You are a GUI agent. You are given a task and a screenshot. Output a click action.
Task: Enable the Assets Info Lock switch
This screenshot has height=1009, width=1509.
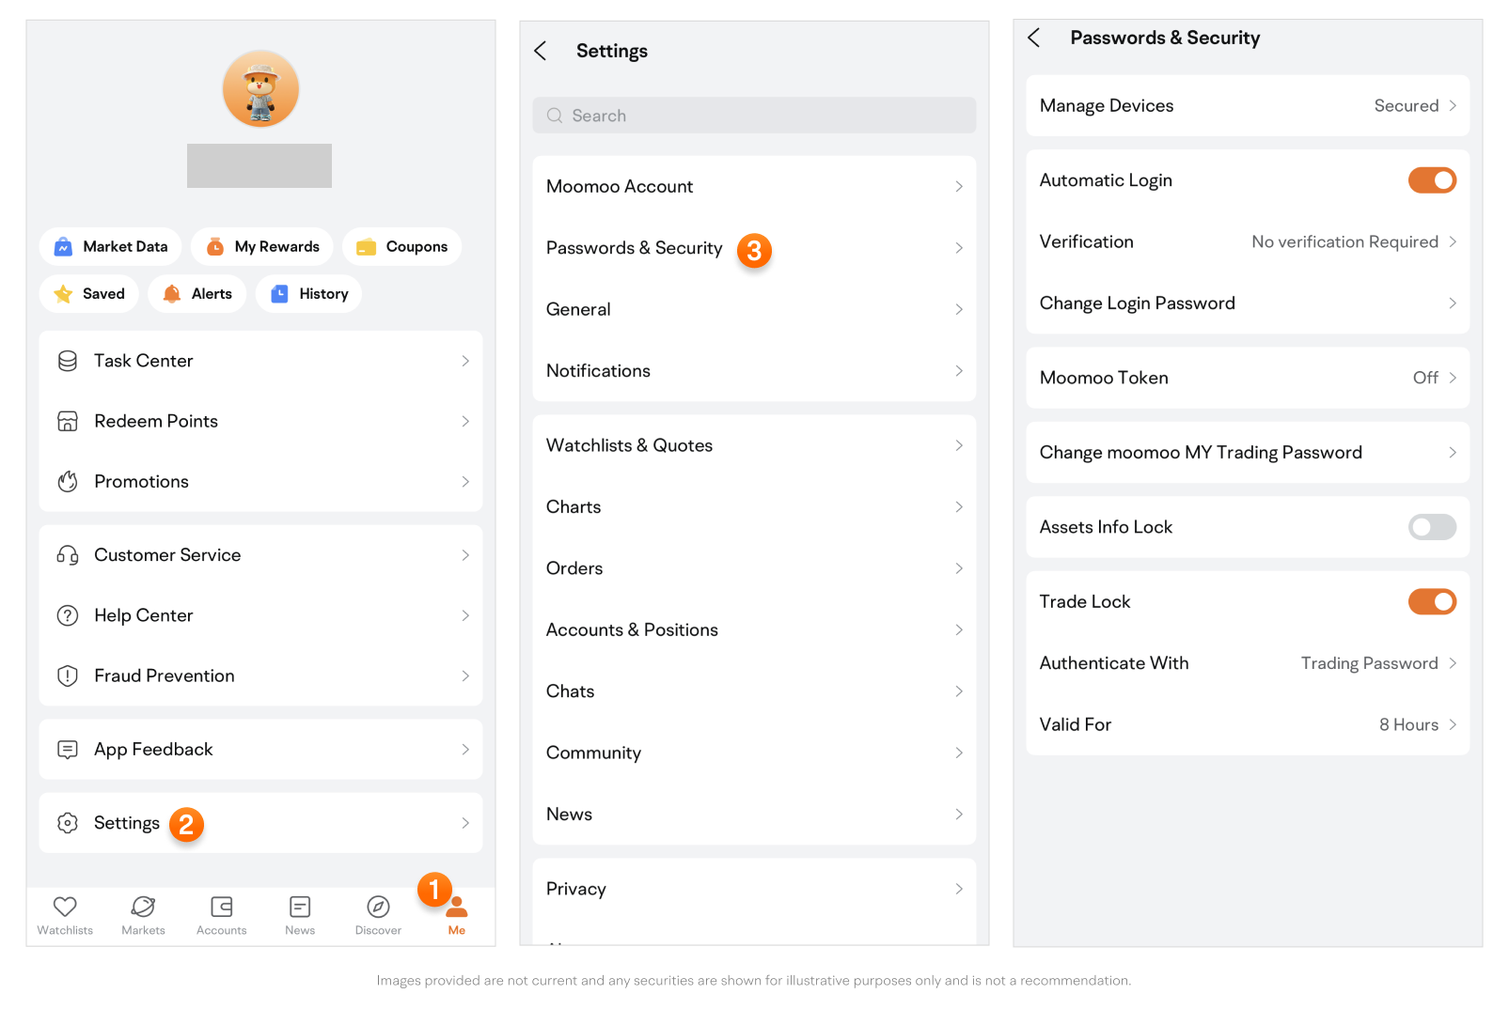[1431, 527]
